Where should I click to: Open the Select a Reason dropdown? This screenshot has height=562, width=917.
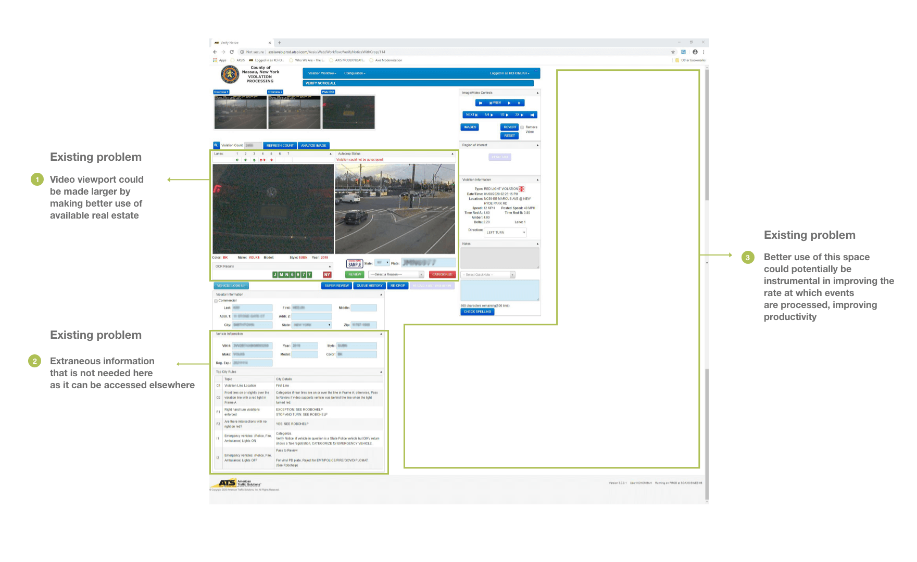point(396,275)
